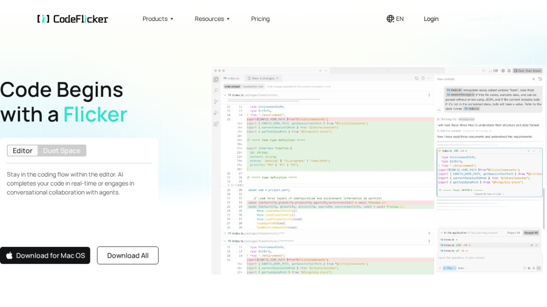547x307 pixels.
Task: Click the settings gear icon in IDE title bar
Action: pyautogui.click(x=503, y=70)
